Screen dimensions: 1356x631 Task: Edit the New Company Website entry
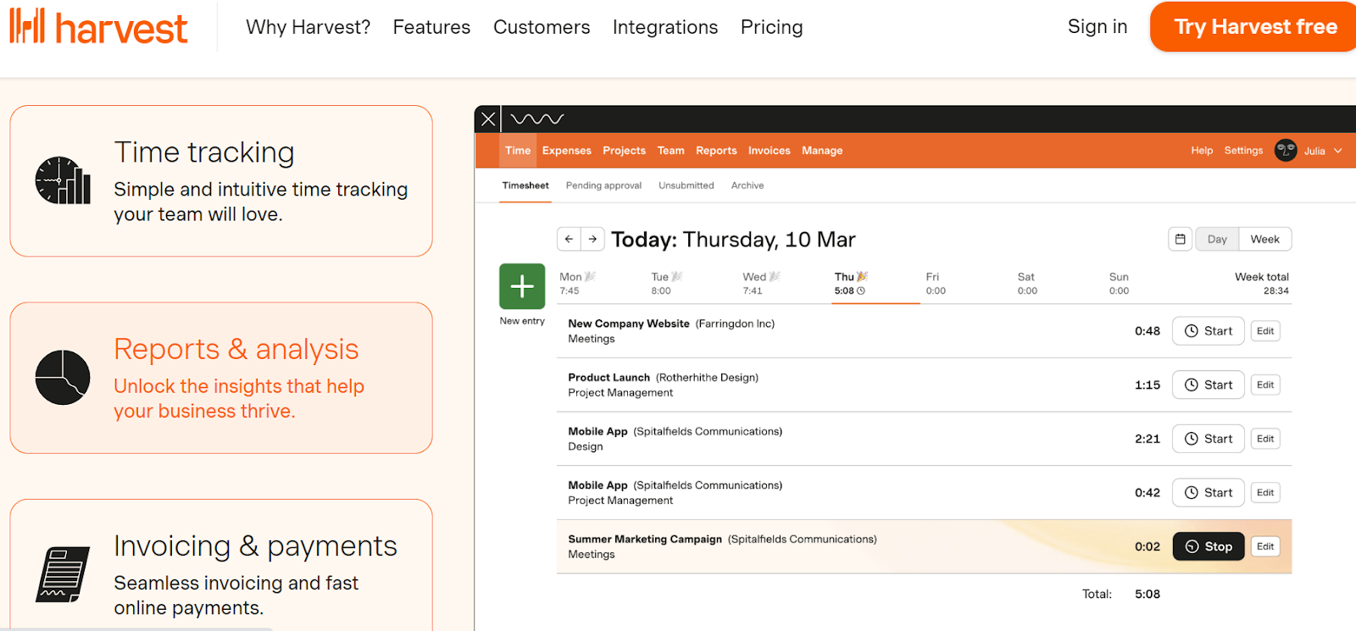point(1265,331)
